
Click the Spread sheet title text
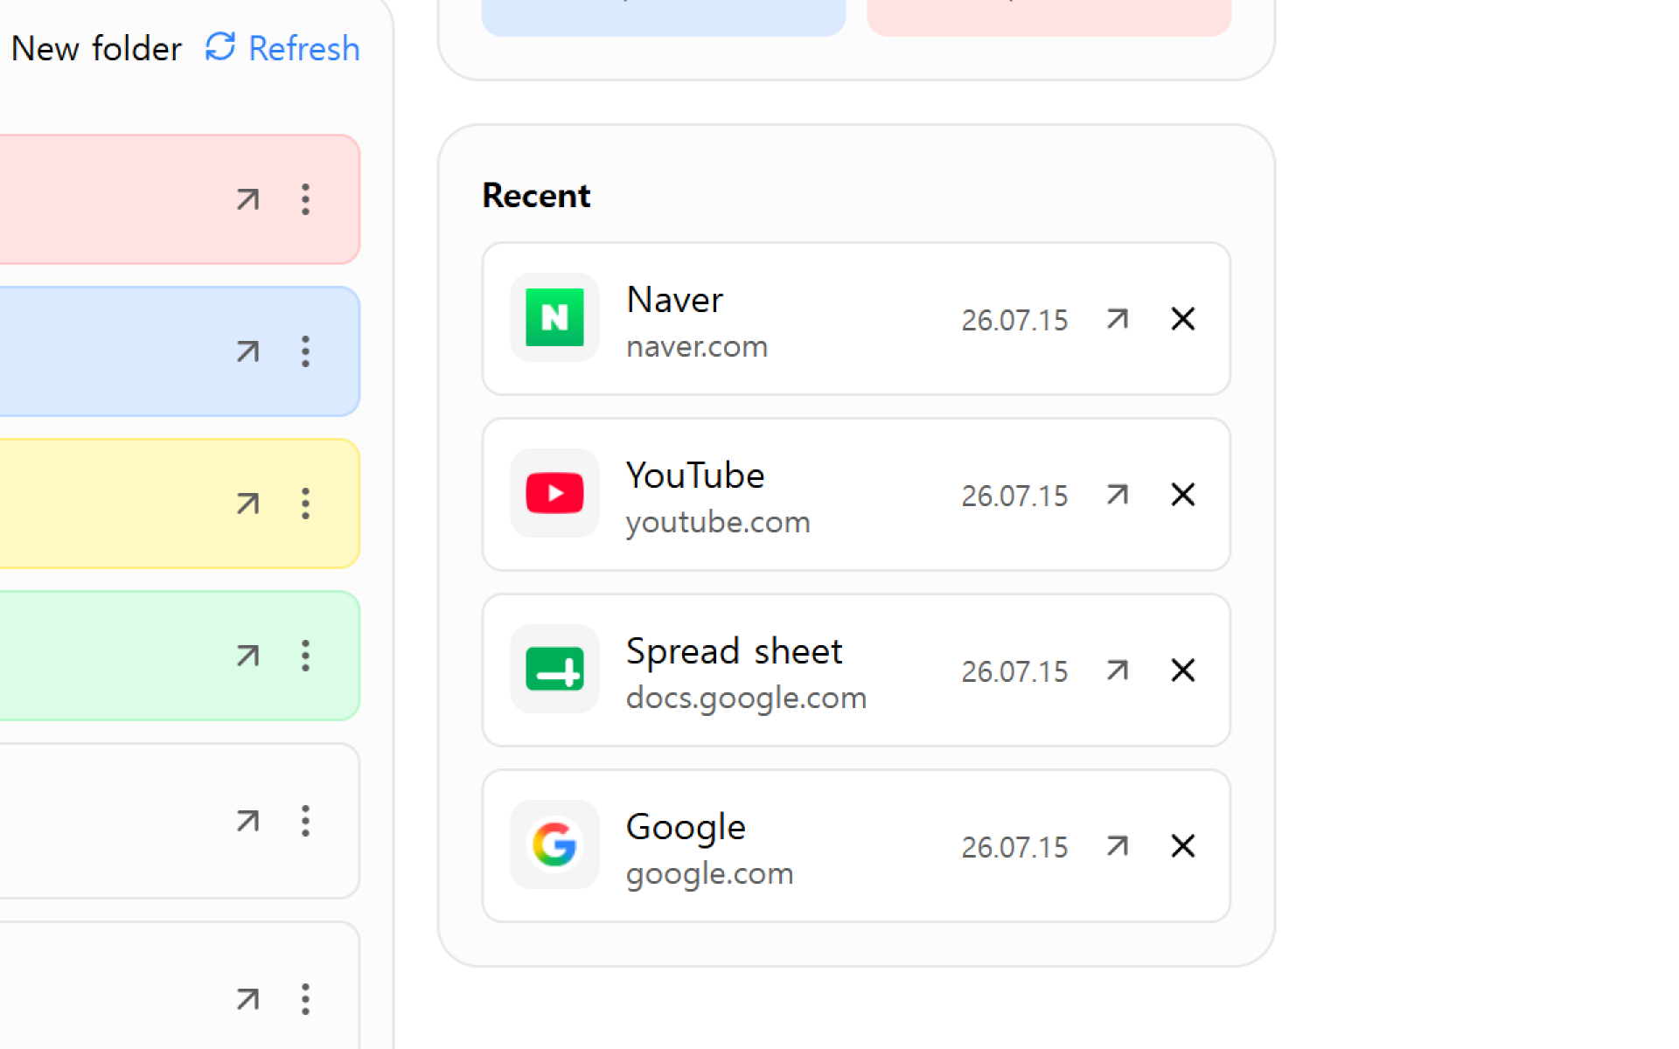click(x=735, y=651)
